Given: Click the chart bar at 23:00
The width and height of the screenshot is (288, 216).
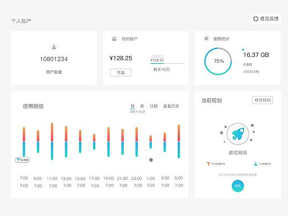Looking at the screenshot, I should click(137, 142).
